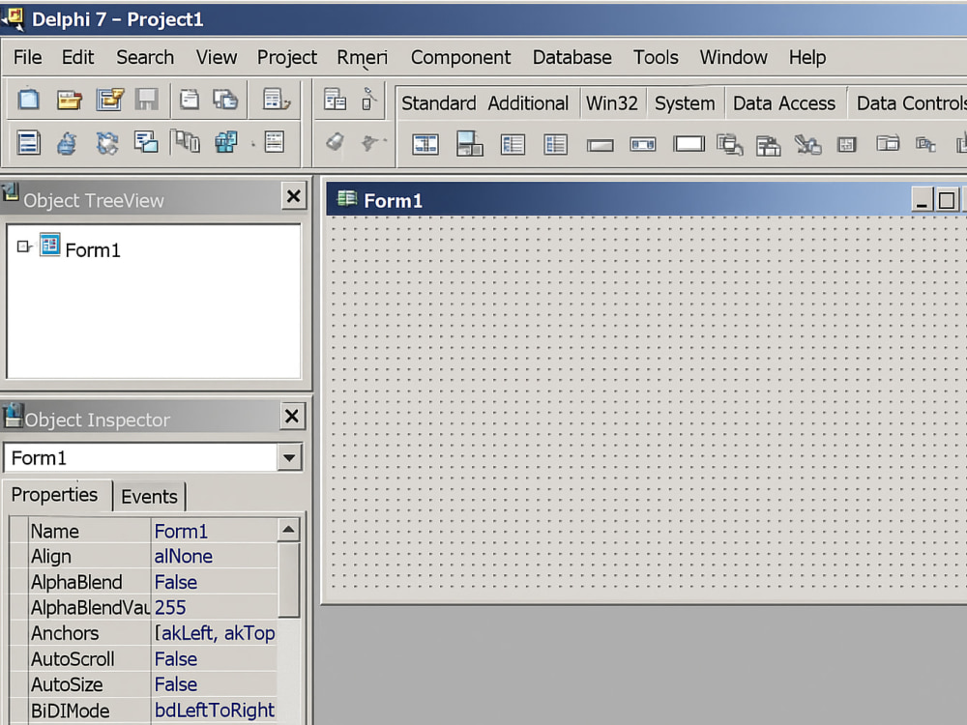Switch to the Standard palette tab

click(438, 103)
